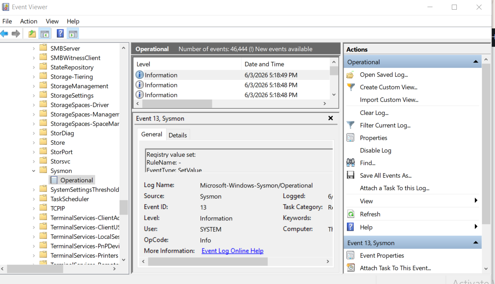Viewport: 495px width, 284px height.
Task: Click the information icon on the 5:18:49 PM event
Action: [140, 74]
